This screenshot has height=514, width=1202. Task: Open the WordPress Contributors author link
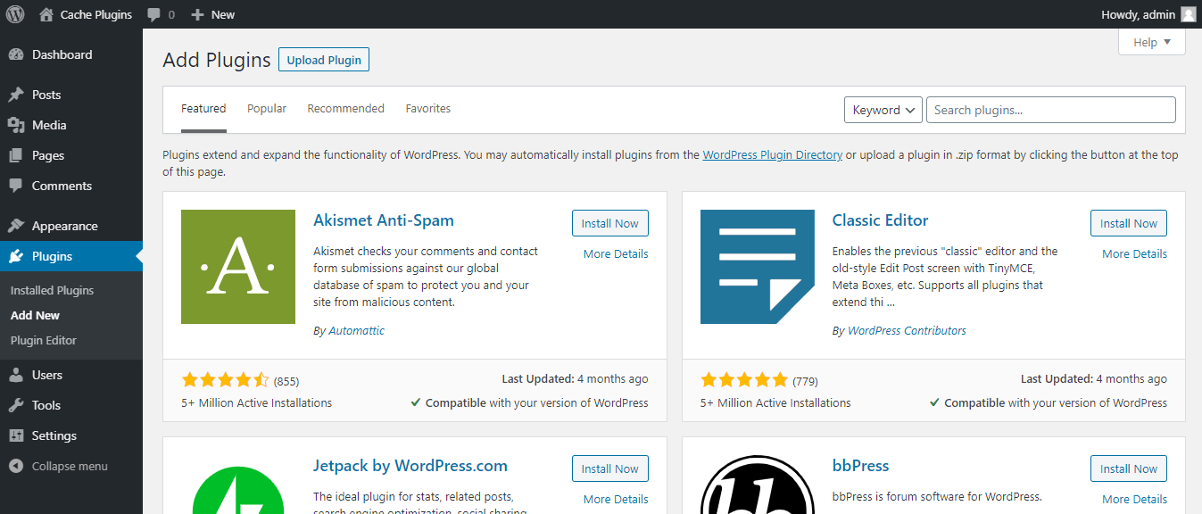[x=907, y=330]
